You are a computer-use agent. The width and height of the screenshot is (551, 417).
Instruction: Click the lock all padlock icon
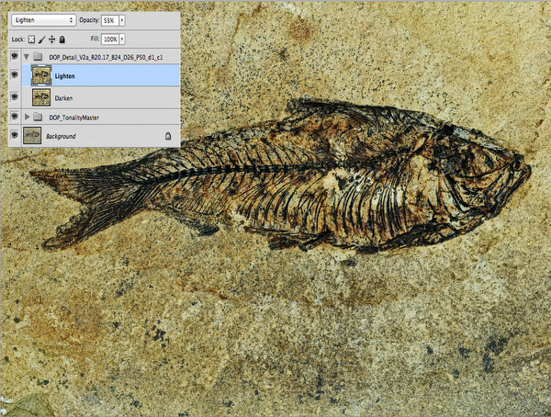(x=63, y=39)
